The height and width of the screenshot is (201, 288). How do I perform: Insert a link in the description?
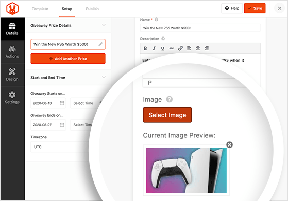pos(180,48)
